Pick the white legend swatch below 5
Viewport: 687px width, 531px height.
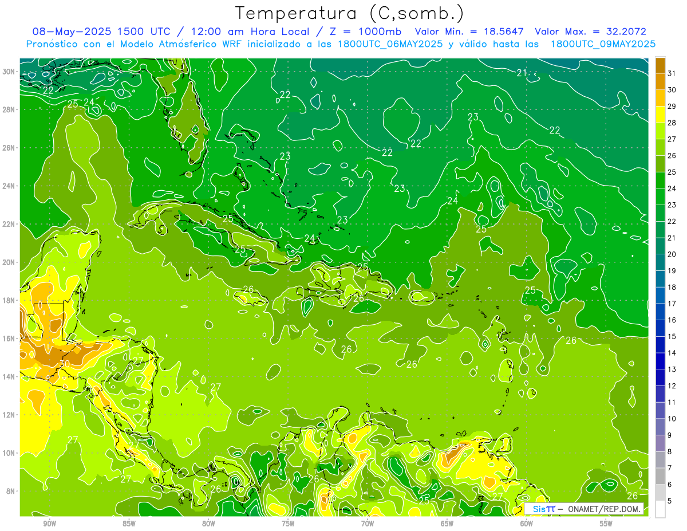pyautogui.click(x=660, y=509)
